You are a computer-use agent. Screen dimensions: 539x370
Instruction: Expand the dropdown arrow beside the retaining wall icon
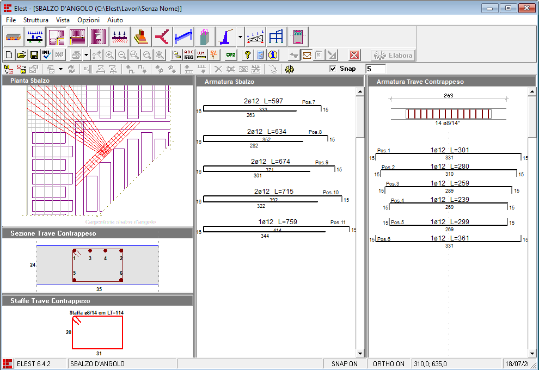point(240,37)
